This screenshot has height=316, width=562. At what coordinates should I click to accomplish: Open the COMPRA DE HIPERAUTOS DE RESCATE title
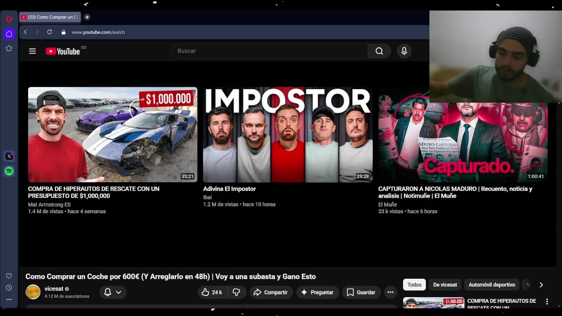(94, 192)
